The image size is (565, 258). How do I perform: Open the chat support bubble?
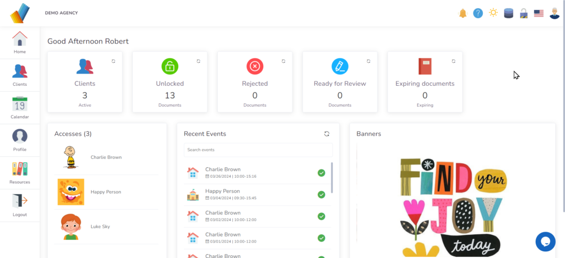[x=545, y=241]
